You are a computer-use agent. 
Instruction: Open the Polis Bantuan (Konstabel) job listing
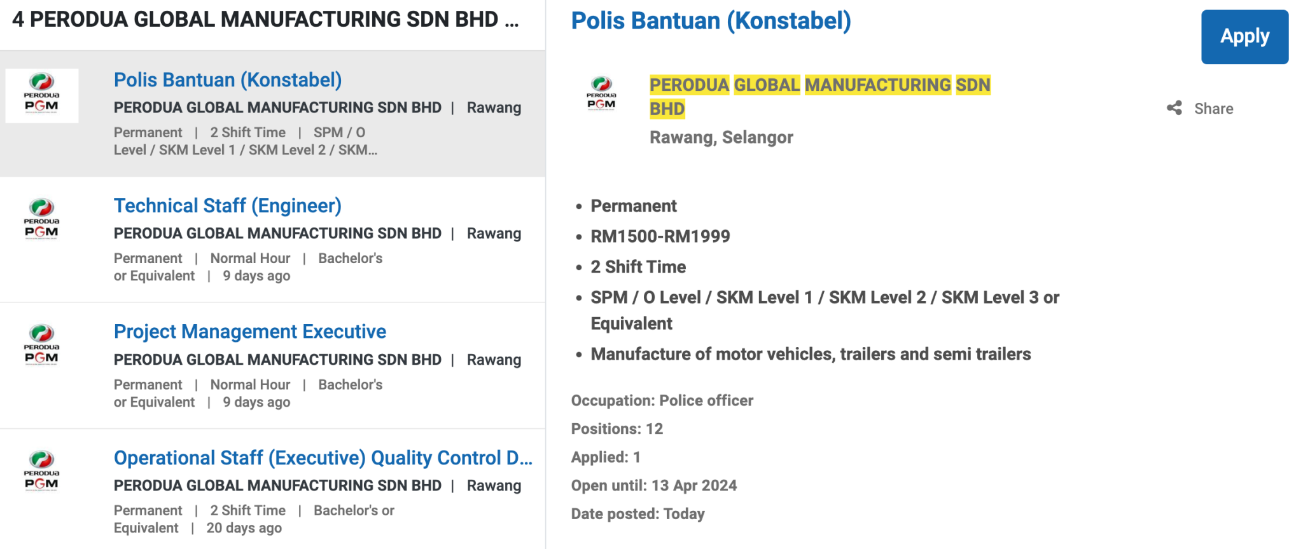228,79
